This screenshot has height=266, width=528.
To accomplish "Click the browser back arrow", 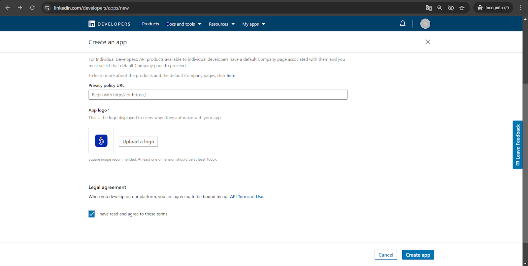I will [8, 8].
